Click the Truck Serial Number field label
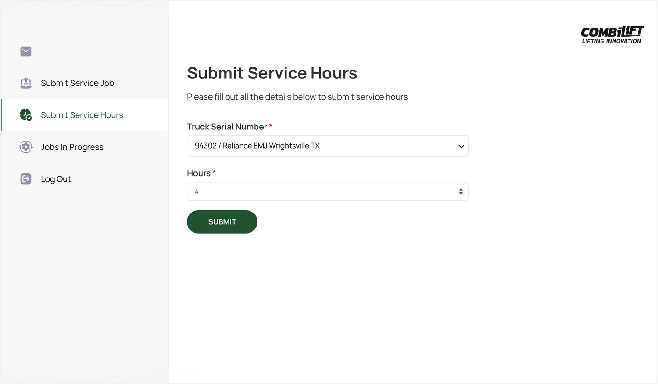The image size is (658, 384). pyautogui.click(x=227, y=127)
